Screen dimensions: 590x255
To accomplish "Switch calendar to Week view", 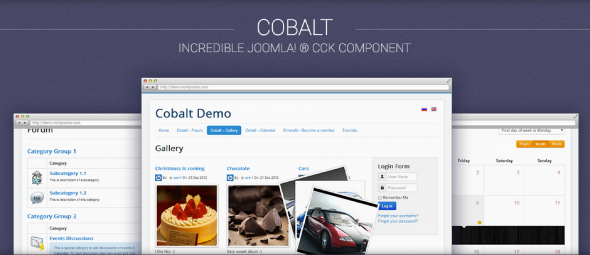I will [x=557, y=144].
